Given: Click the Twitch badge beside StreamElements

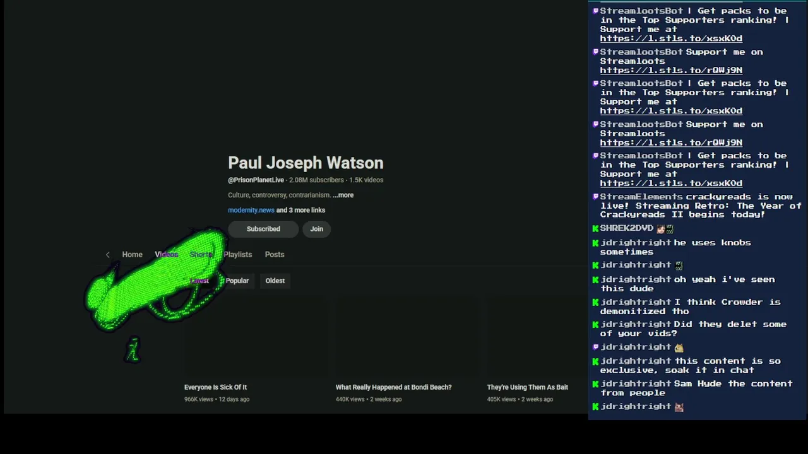Looking at the screenshot, I should (595, 197).
